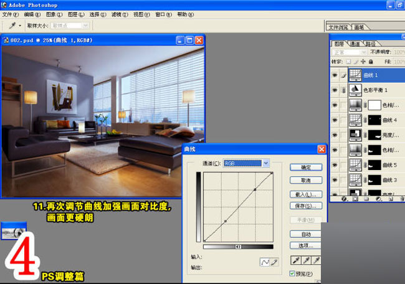The width and height of the screenshot is (405, 284).
Task: Open the 滤镜(T) menu
Action: coord(120,14)
